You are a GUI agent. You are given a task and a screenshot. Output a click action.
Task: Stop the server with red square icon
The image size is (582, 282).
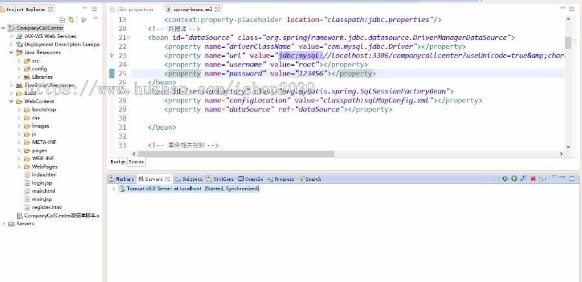coord(533,179)
